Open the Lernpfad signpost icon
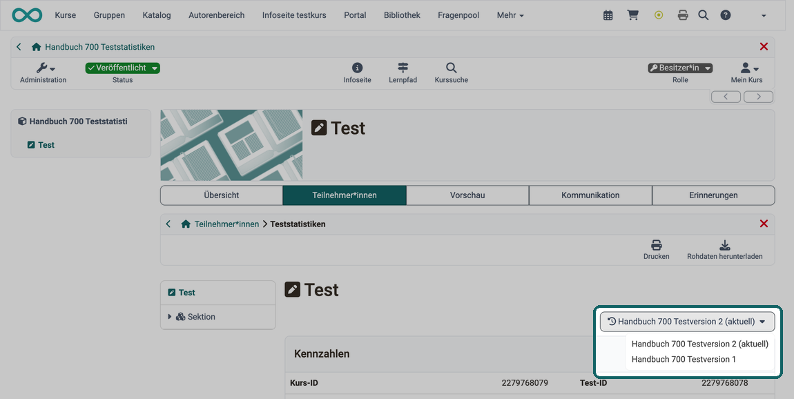Image resolution: width=794 pixels, height=399 pixels. [x=403, y=72]
